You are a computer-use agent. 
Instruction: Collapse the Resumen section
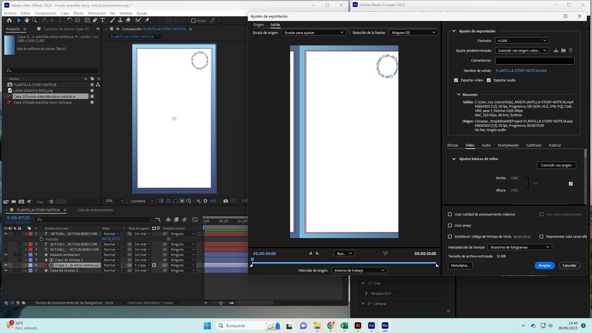tap(458, 95)
